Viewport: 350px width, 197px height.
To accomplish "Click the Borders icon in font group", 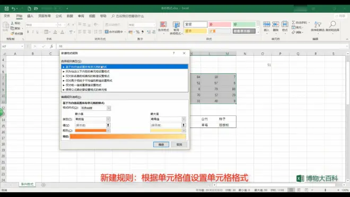I will point(46,32).
